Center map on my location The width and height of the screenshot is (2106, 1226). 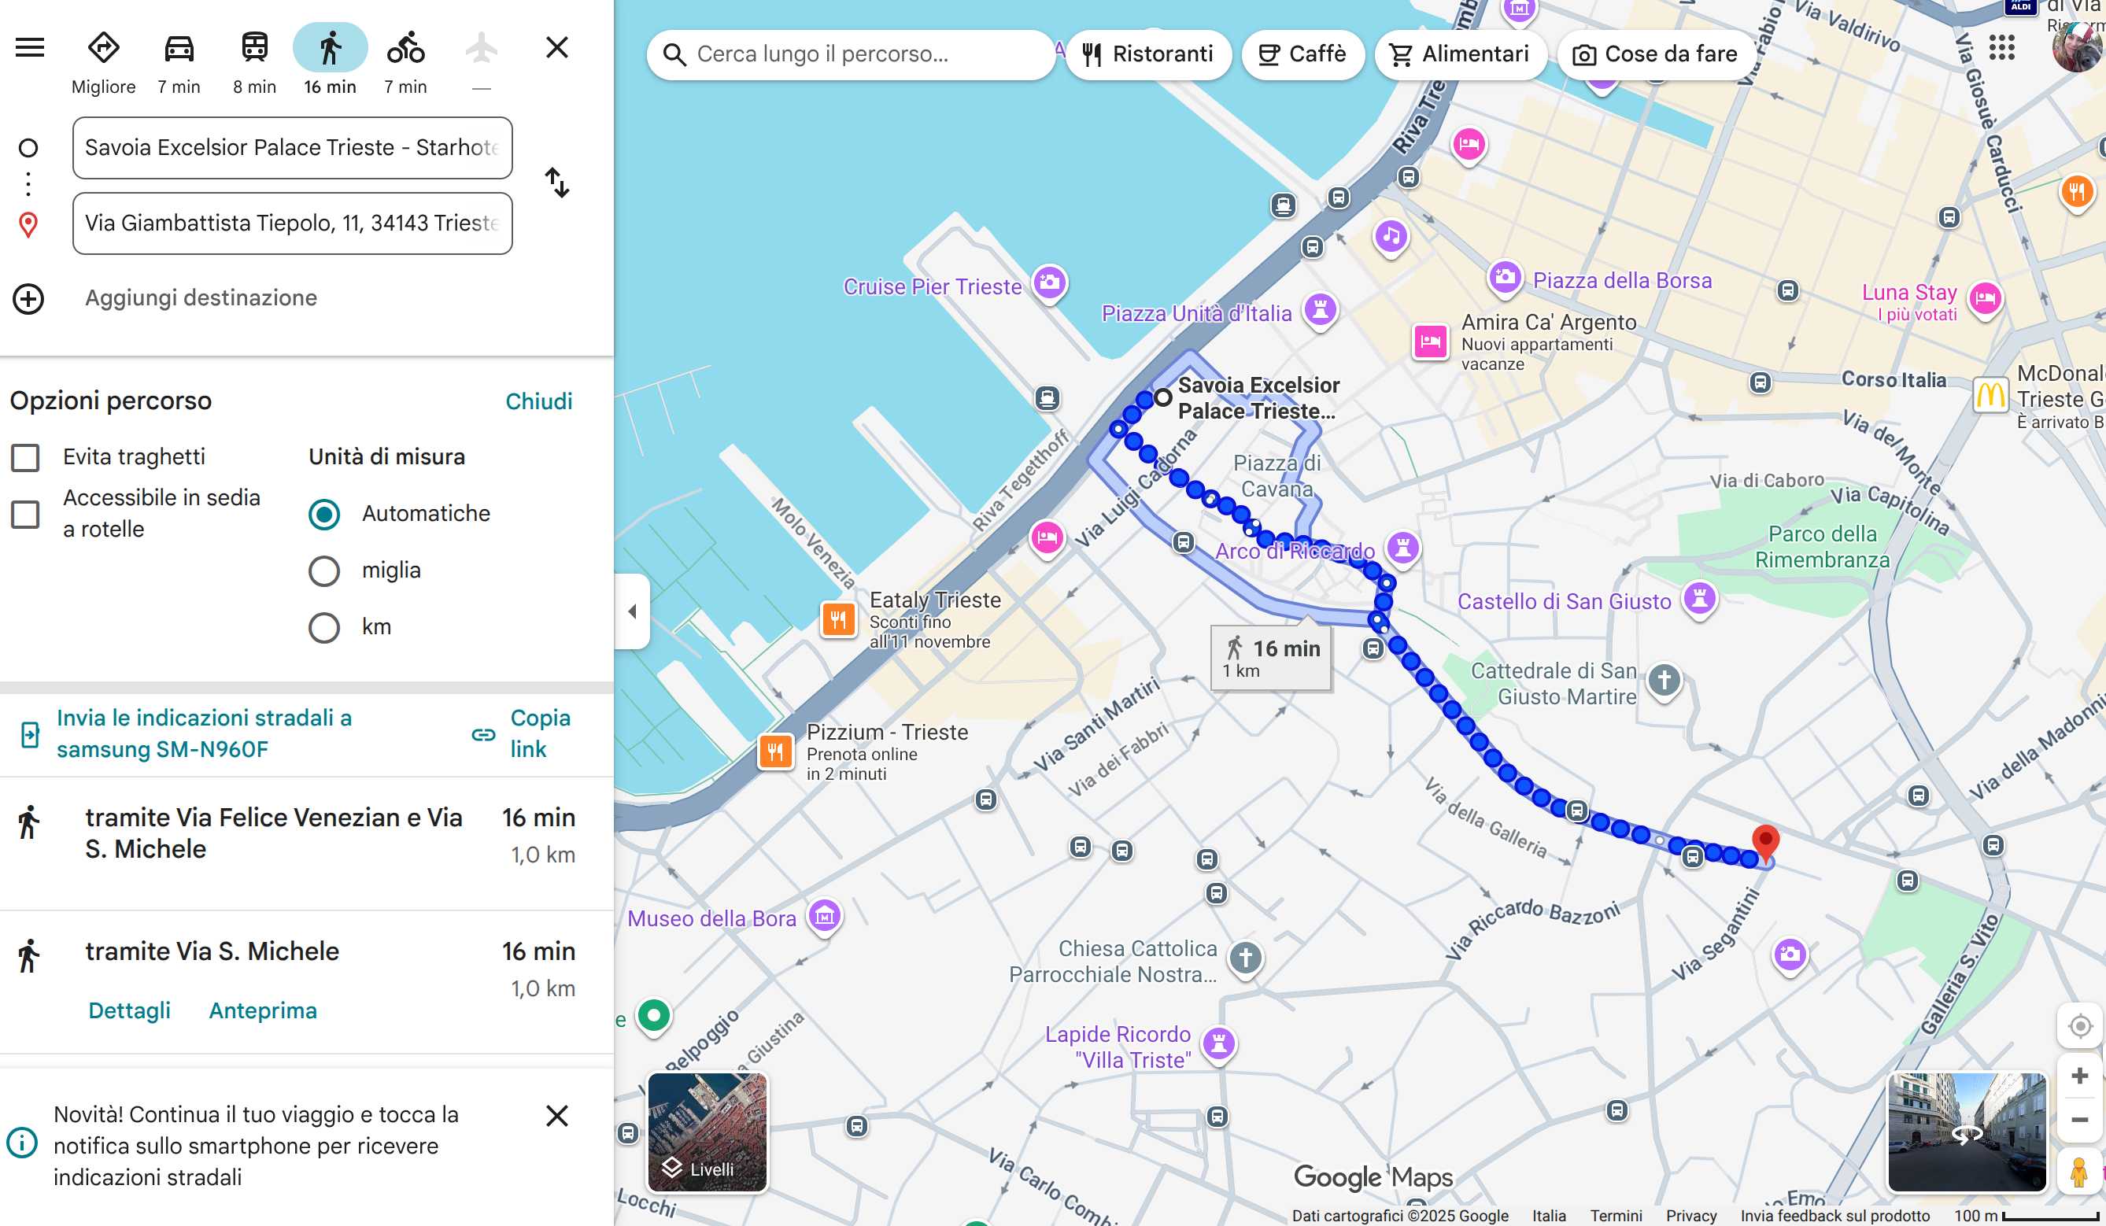[2079, 1025]
